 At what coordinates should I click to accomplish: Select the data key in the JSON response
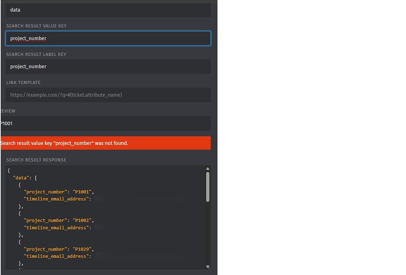pyautogui.click(x=21, y=177)
